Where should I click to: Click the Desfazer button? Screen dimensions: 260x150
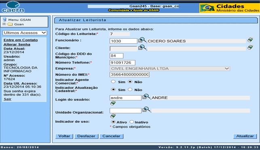86,136
